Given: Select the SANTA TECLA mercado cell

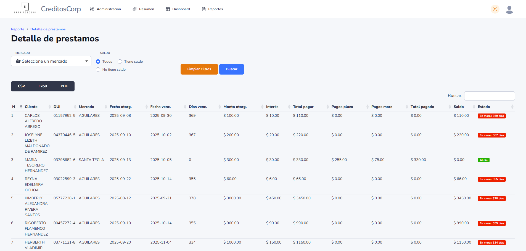Looking at the screenshot, I should pos(91,160).
